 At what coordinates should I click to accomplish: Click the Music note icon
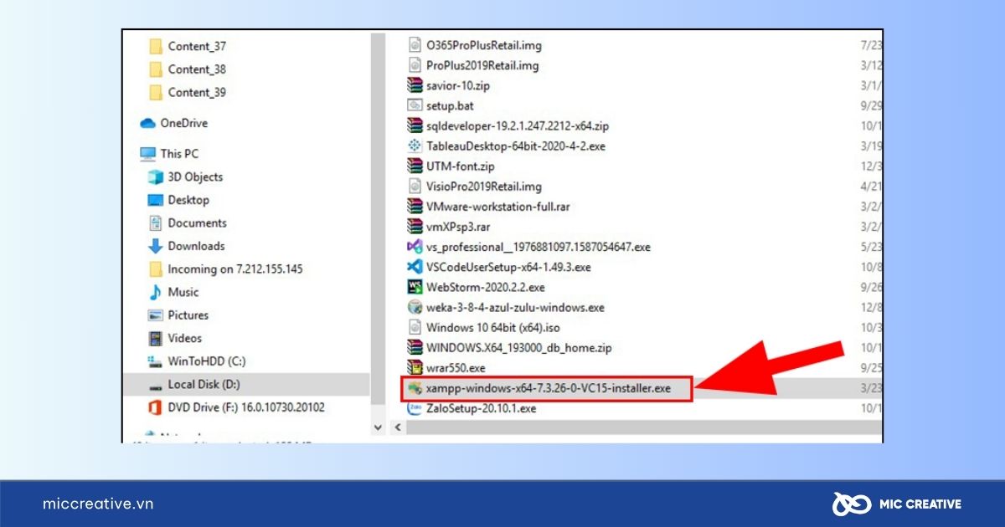pos(155,293)
